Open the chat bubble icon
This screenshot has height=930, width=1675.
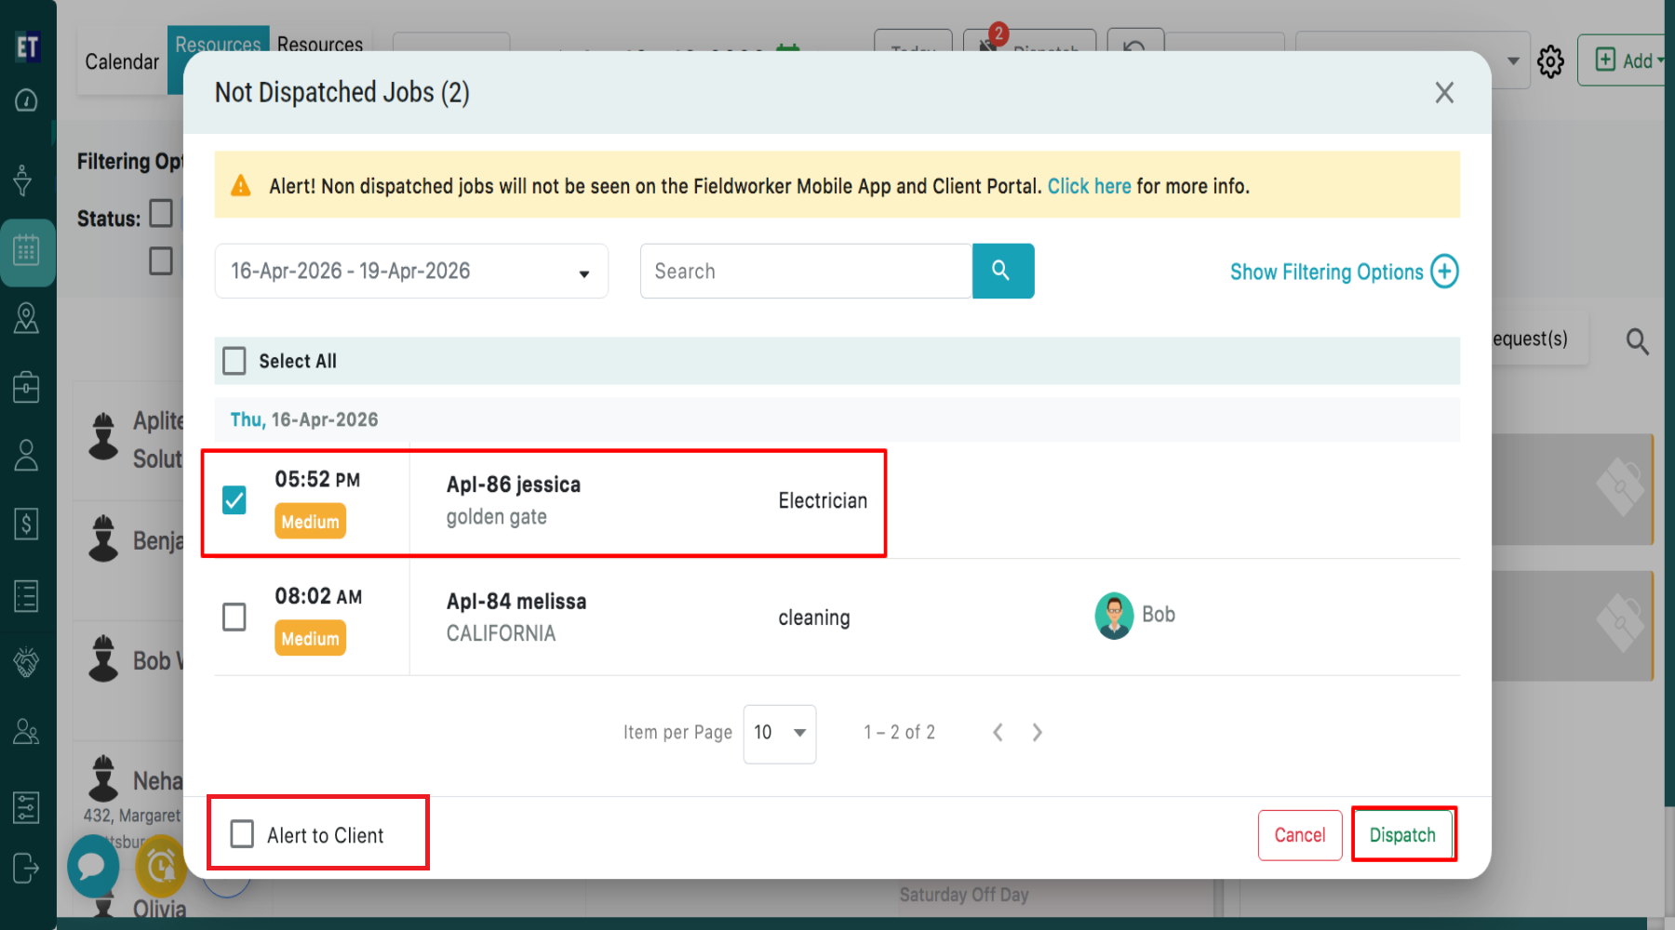point(92,866)
